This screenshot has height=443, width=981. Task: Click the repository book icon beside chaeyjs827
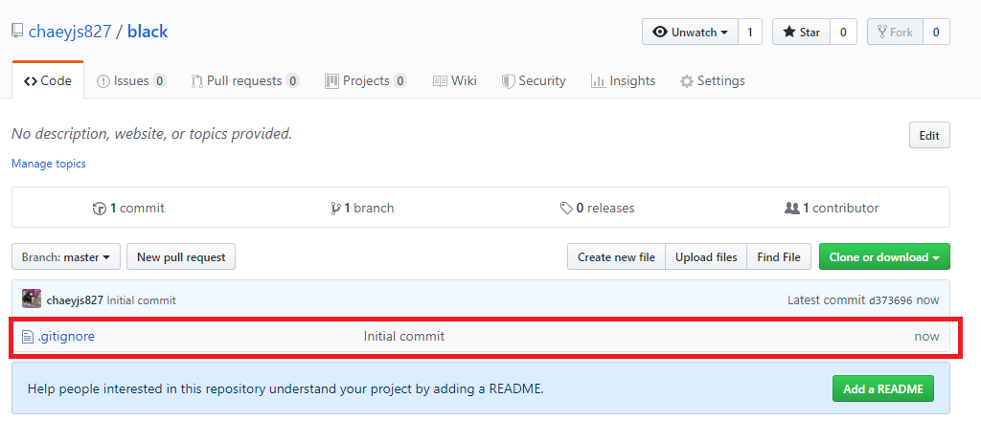click(17, 32)
